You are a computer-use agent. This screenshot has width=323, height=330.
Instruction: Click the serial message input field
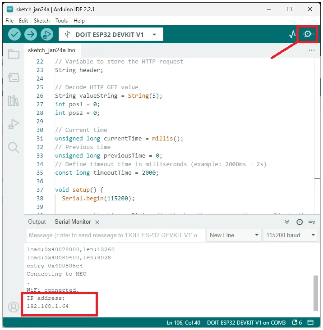pos(115,235)
